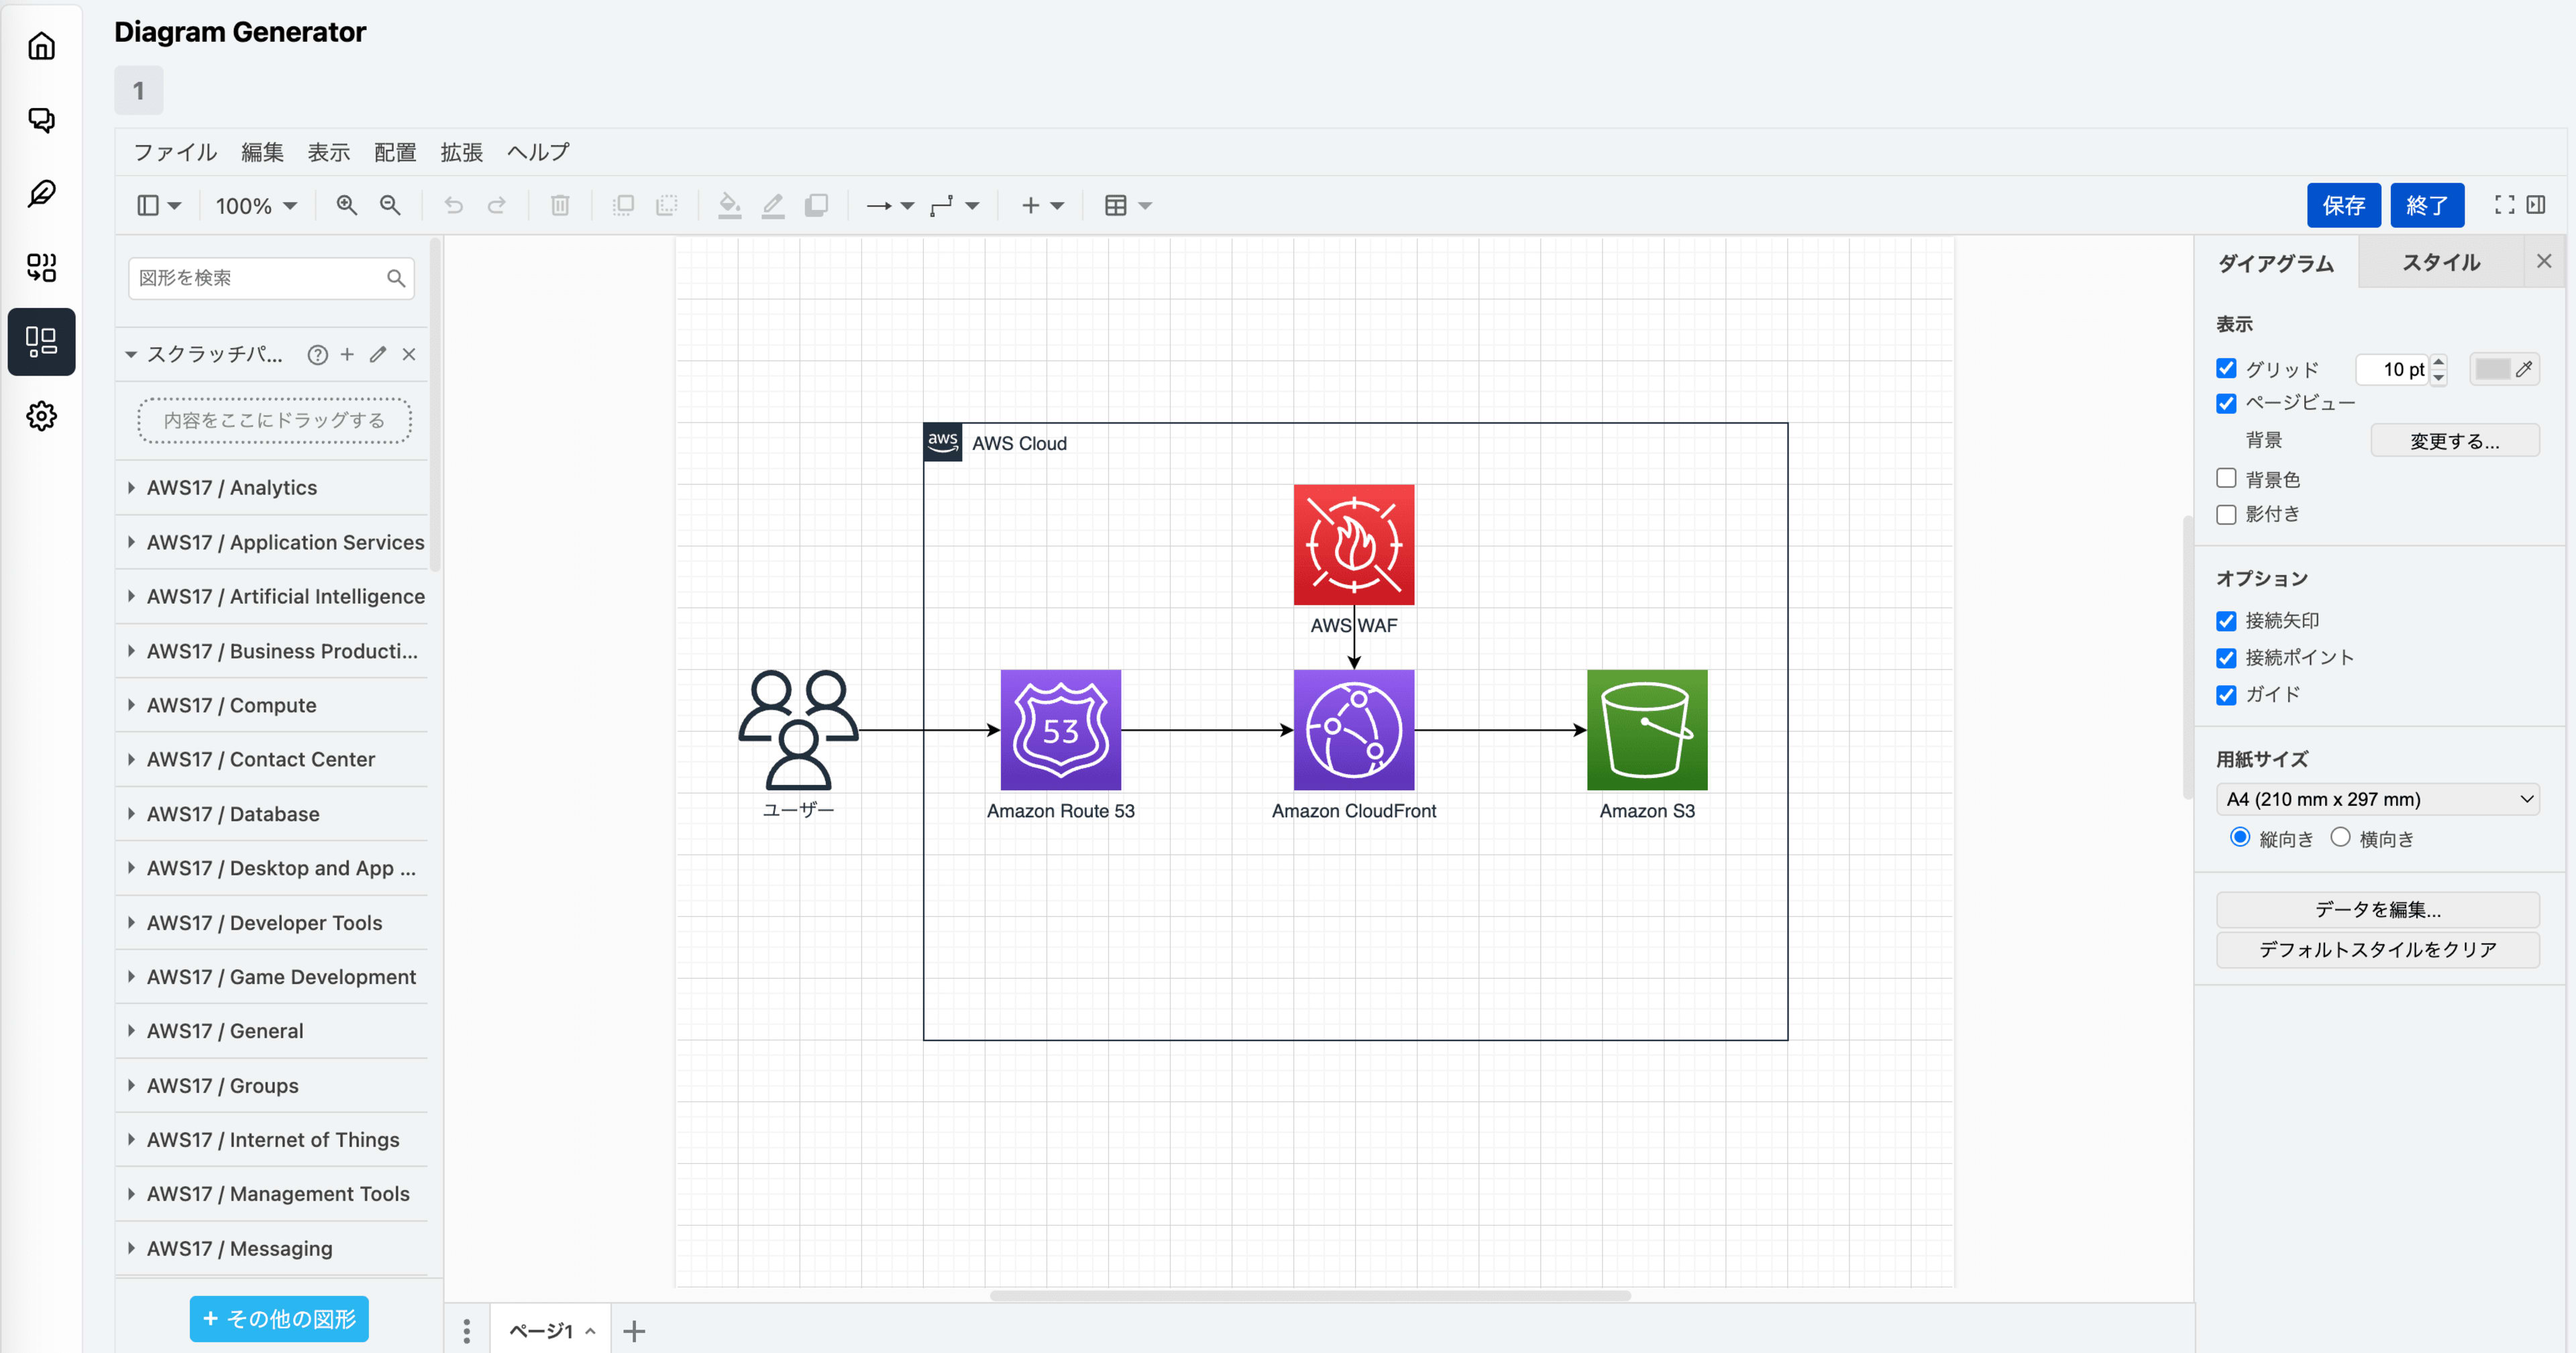Select the 横向き radio button
The height and width of the screenshot is (1353, 2576).
pyautogui.click(x=2340, y=837)
